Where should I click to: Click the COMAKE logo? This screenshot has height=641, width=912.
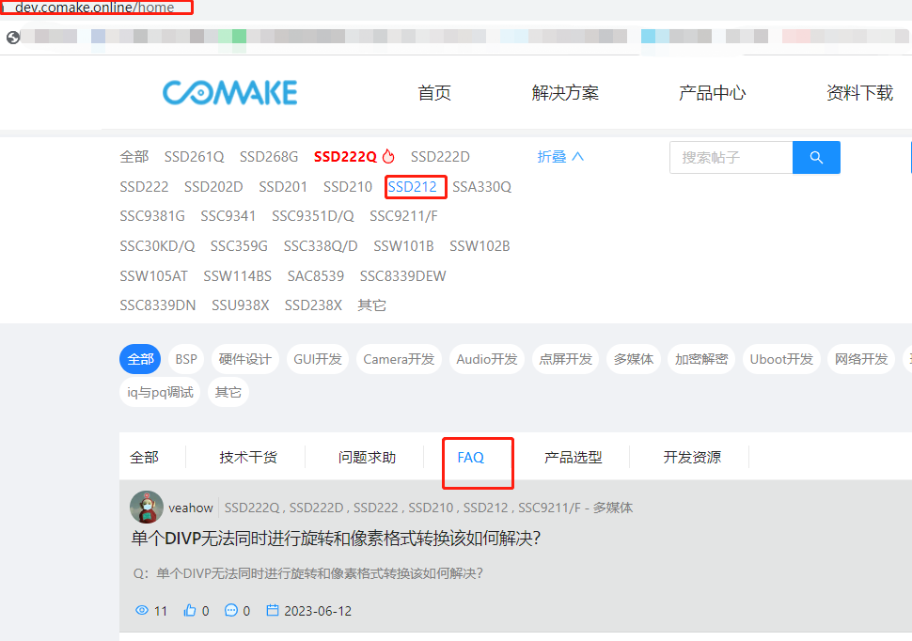[229, 92]
